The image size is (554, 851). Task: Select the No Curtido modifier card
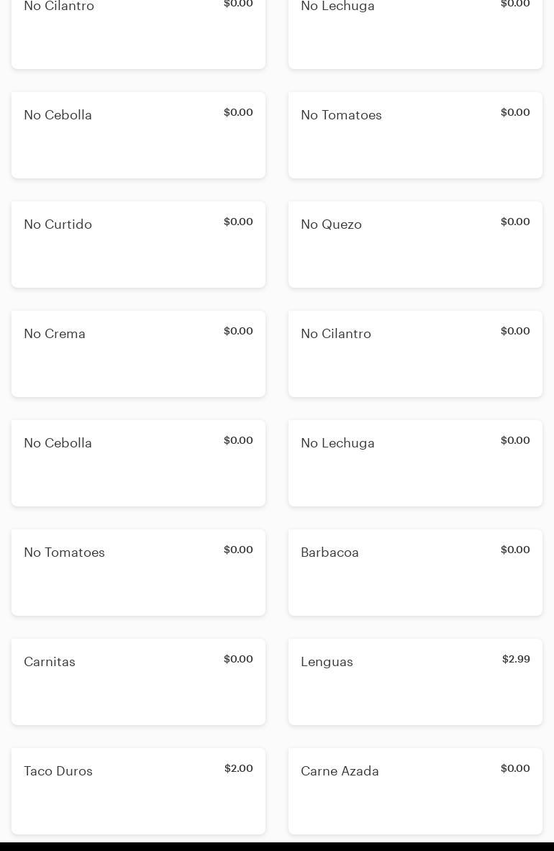click(x=138, y=245)
